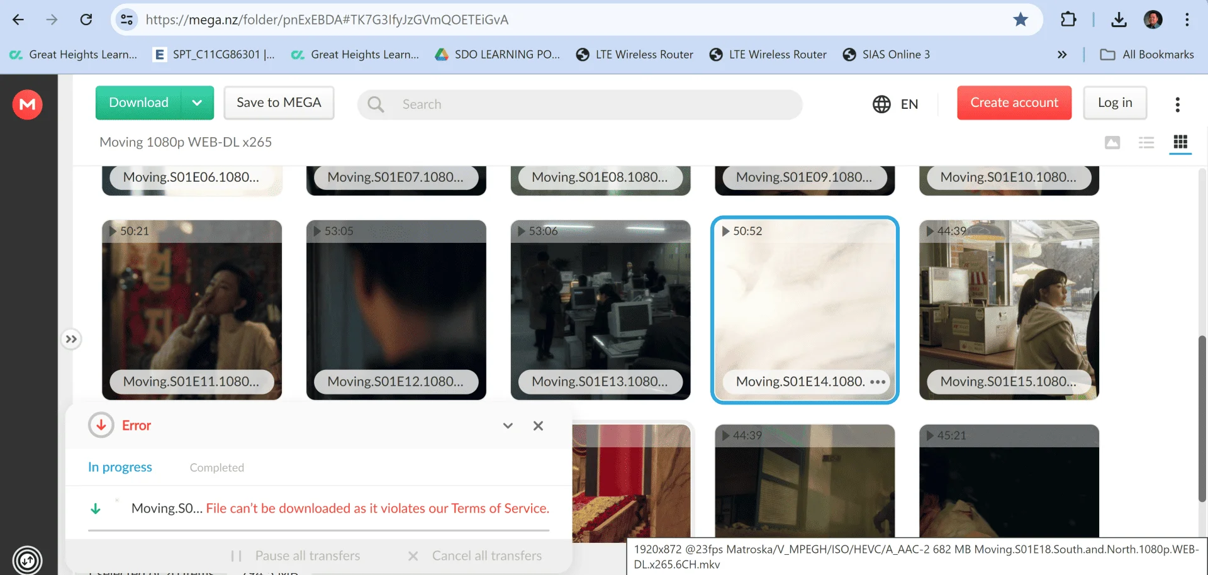The width and height of the screenshot is (1208, 575).
Task: Bookmark this page with the star icon
Action: [1021, 20]
